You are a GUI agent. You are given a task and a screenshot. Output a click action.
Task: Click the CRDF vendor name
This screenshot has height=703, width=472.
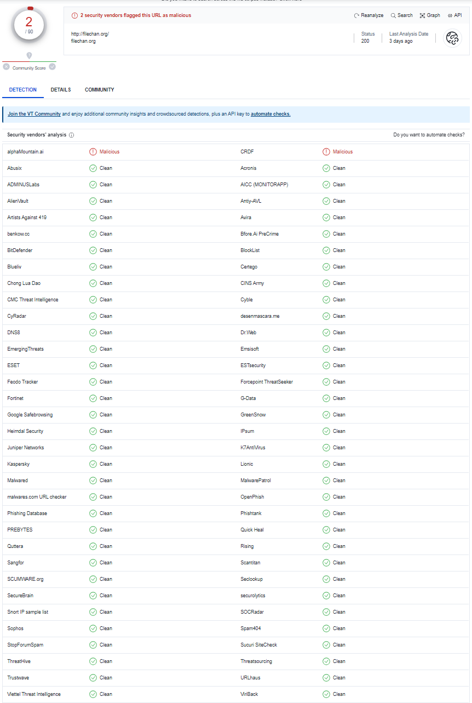coord(247,152)
